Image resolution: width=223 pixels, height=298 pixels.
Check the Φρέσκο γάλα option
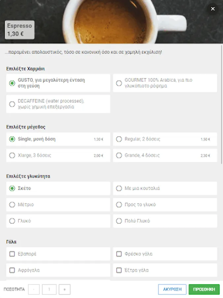click(119, 254)
